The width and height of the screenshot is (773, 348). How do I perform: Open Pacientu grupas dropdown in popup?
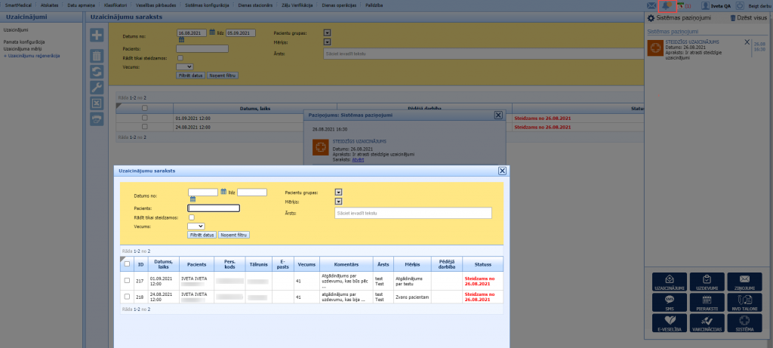pyautogui.click(x=338, y=192)
